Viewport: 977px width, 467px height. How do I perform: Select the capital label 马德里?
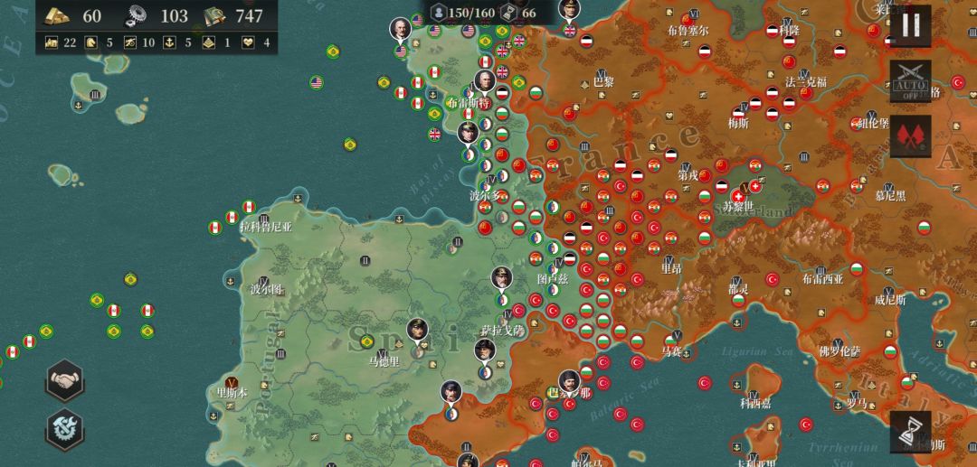(x=384, y=361)
